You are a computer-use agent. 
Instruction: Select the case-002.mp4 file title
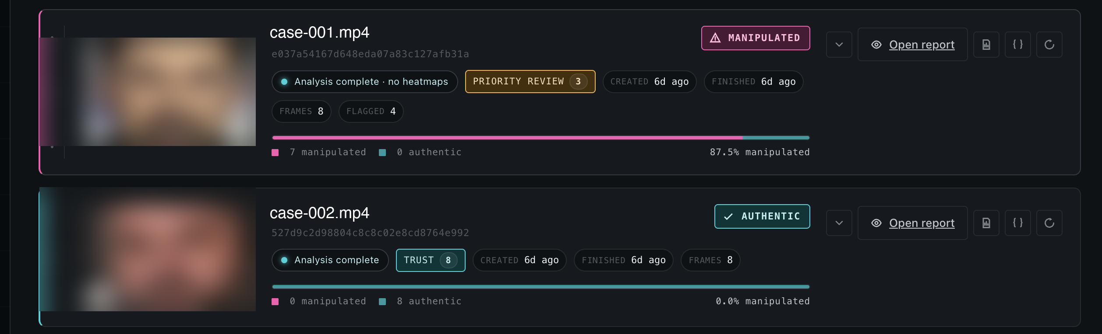click(x=319, y=213)
